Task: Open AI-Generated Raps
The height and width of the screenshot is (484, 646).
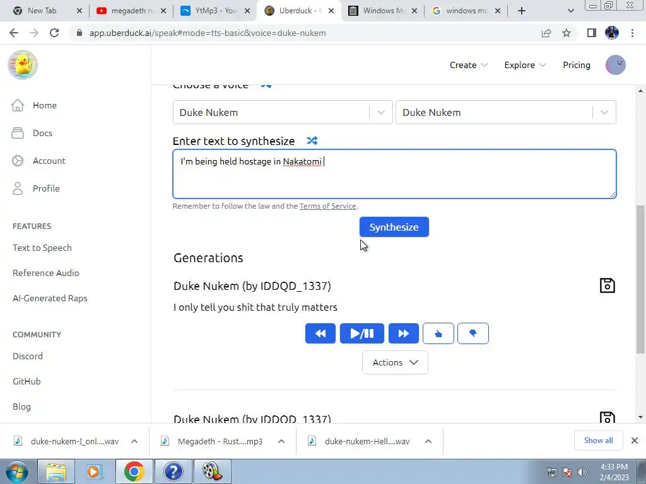Action: (50, 298)
